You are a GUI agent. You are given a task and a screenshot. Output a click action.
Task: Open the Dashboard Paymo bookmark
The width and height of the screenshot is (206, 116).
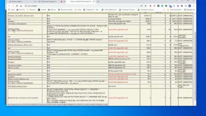click(146, 10)
